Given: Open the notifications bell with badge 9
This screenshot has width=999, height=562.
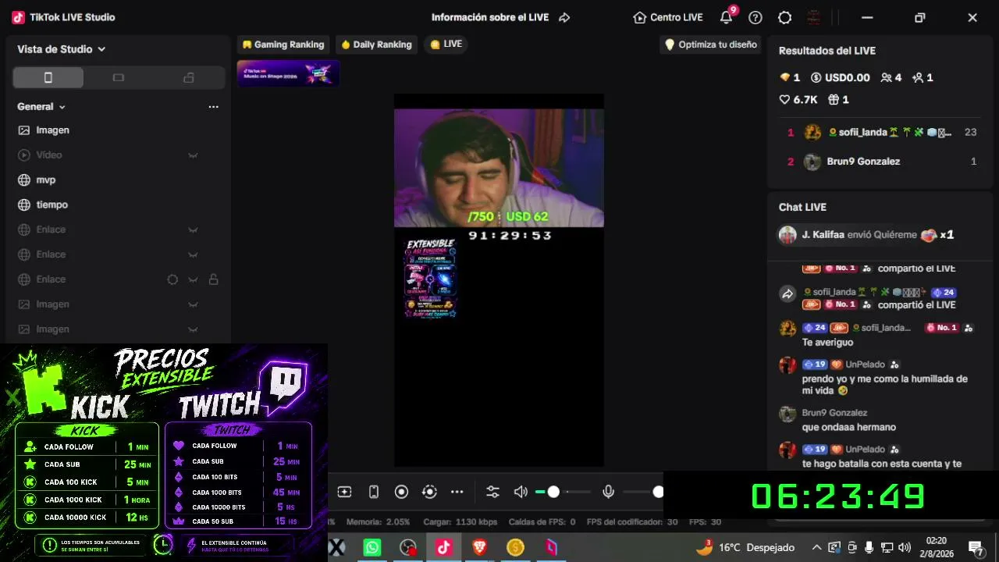Looking at the screenshot, I should pyautogui.click(x=727, y=17).
